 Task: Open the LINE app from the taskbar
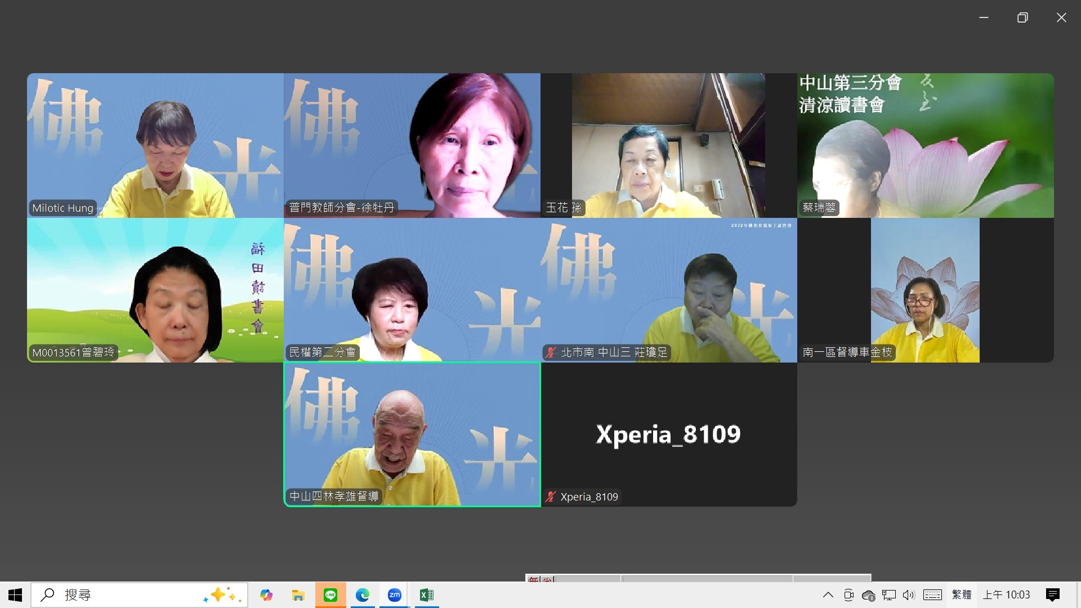[330, 595]
